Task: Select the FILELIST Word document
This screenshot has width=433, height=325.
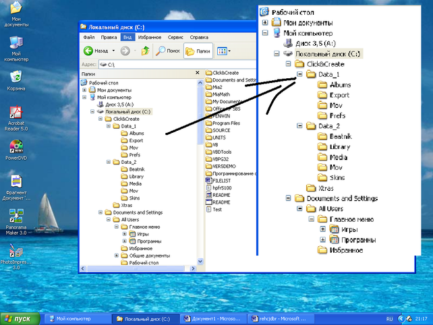Action: tap(222, 181)
